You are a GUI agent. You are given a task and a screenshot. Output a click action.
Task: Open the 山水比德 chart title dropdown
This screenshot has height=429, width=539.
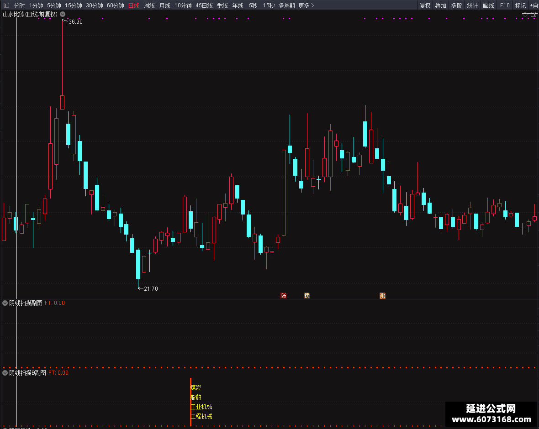click(x=63, y=14)
